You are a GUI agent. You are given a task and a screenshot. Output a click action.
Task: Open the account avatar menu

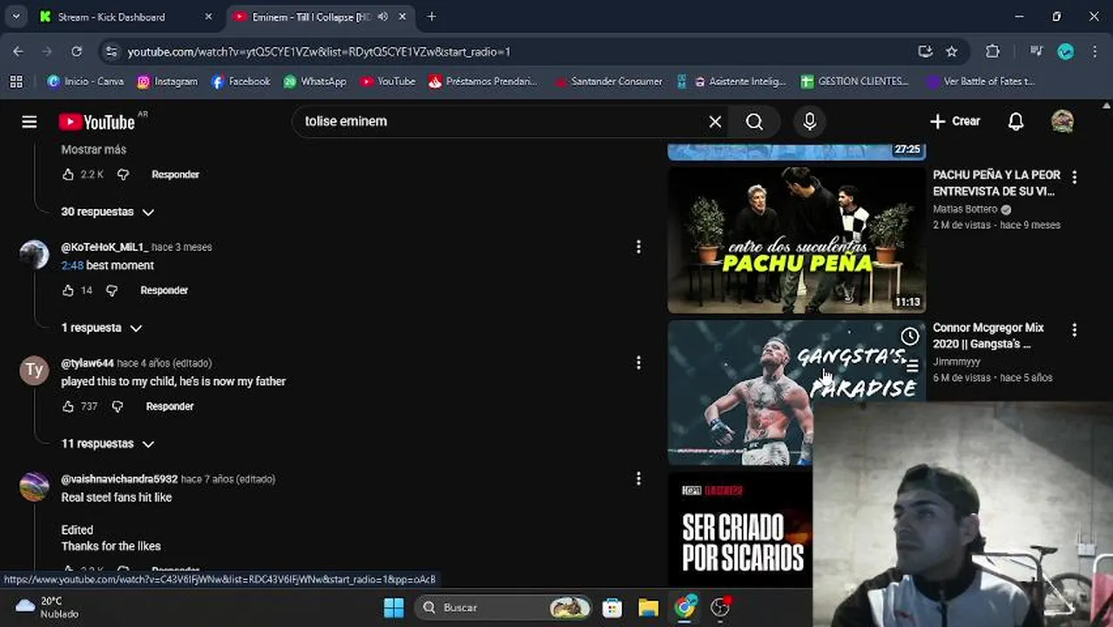click(x=1062, y=122)
